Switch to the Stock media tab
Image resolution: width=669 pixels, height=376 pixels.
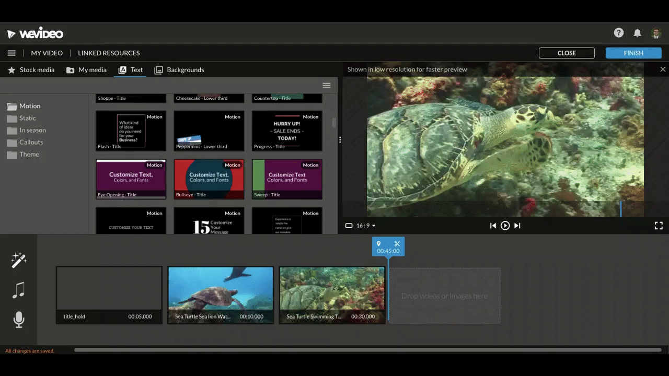(31, 69)
